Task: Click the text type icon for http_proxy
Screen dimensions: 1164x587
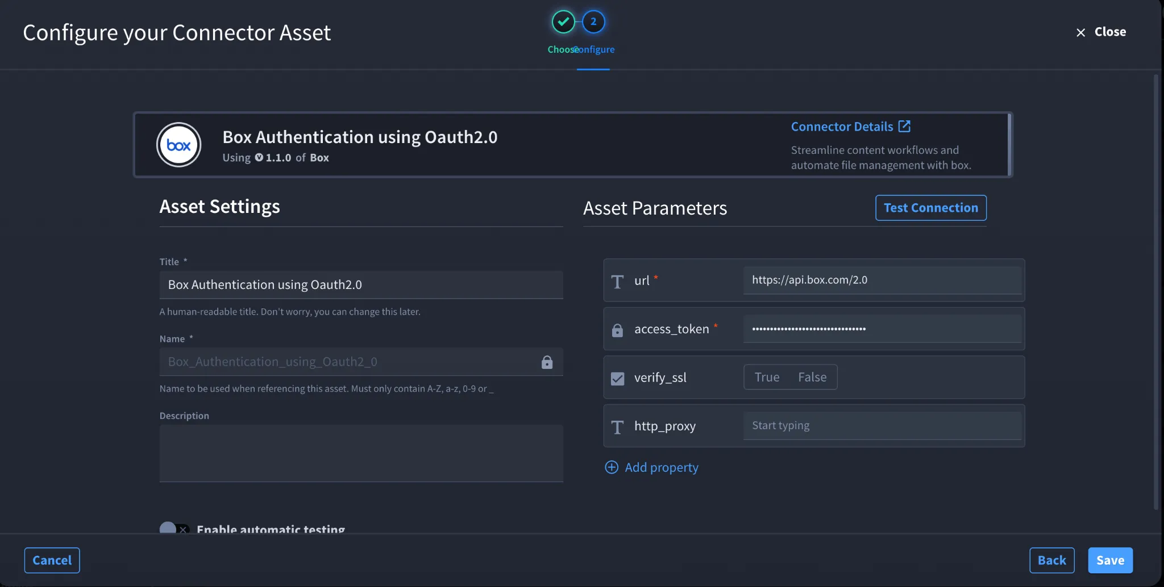Action: (617, 427)
